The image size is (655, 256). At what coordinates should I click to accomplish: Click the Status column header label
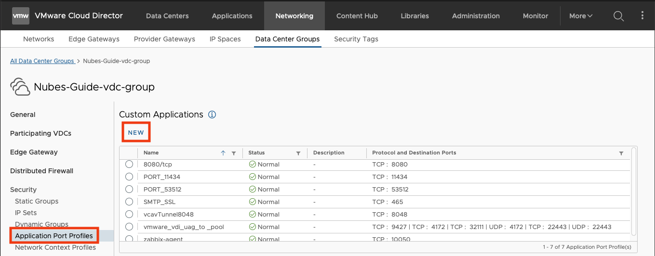pos(256,153)
